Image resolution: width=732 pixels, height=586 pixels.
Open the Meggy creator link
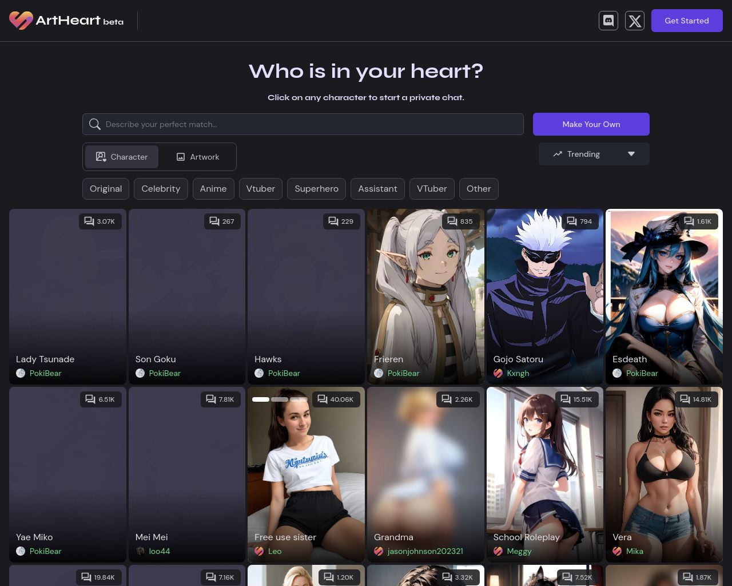(519, 551)
